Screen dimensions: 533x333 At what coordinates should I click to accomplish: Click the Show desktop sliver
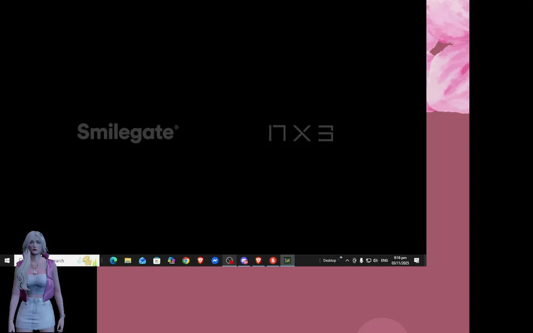point(425,261)
